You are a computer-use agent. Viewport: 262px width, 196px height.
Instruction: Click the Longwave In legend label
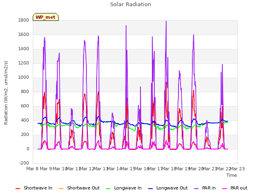pyautogui.click(x=128, y=188)
